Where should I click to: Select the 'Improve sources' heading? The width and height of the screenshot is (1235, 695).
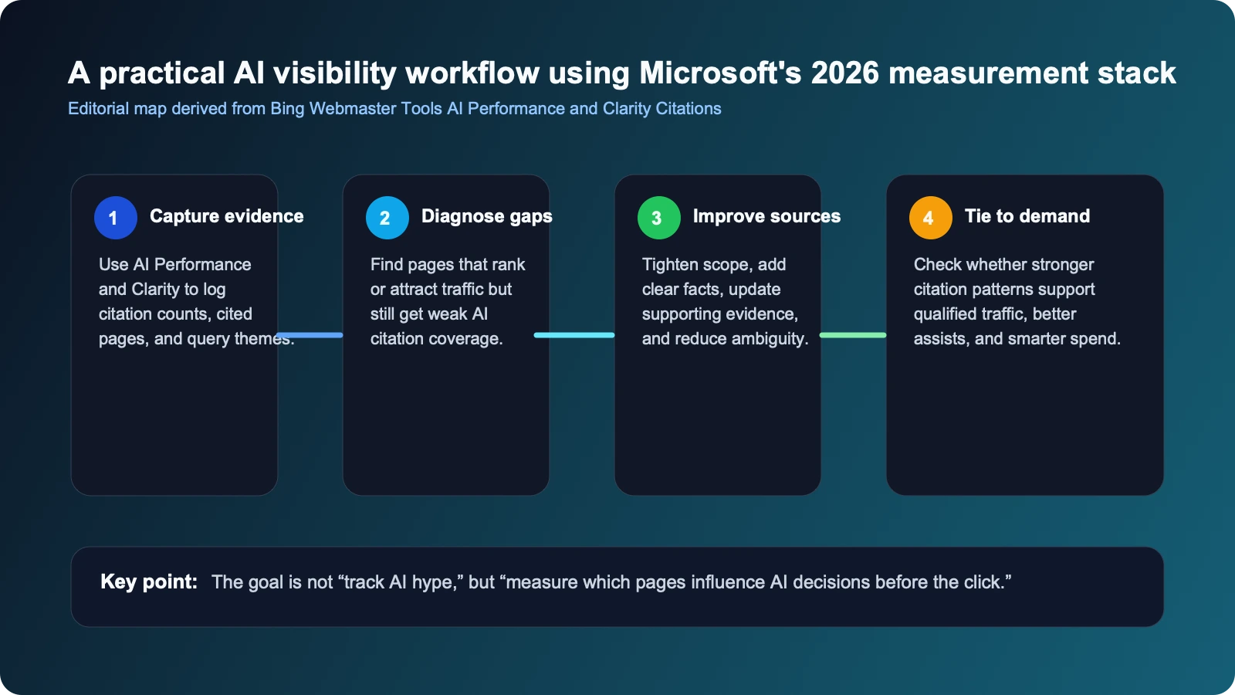[x=766, y=216]
